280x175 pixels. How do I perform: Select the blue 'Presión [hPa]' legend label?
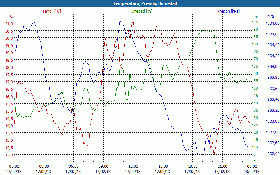[x=229, y=11]
